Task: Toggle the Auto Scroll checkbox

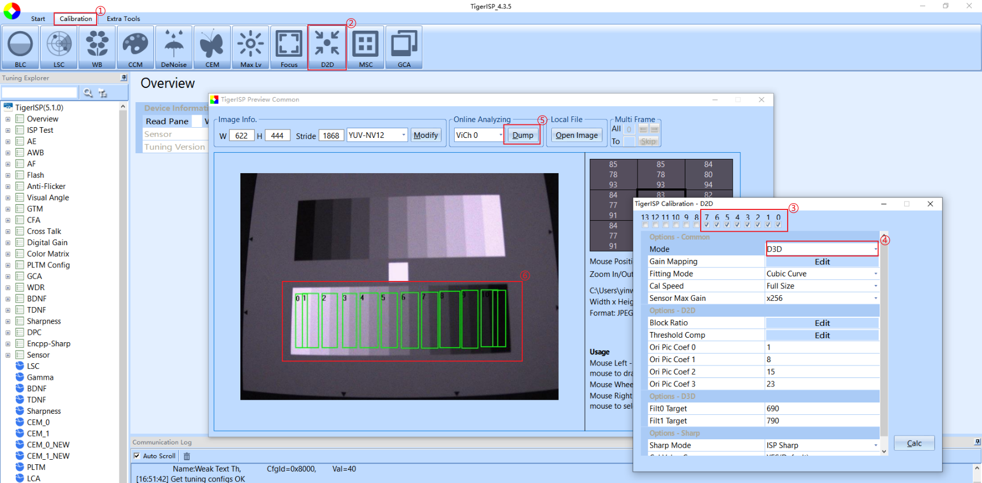Action: [x=137, y=456]
